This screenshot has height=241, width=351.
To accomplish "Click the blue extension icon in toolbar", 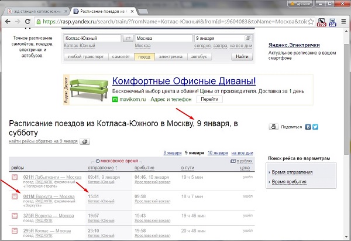I will tap(332, 22).
